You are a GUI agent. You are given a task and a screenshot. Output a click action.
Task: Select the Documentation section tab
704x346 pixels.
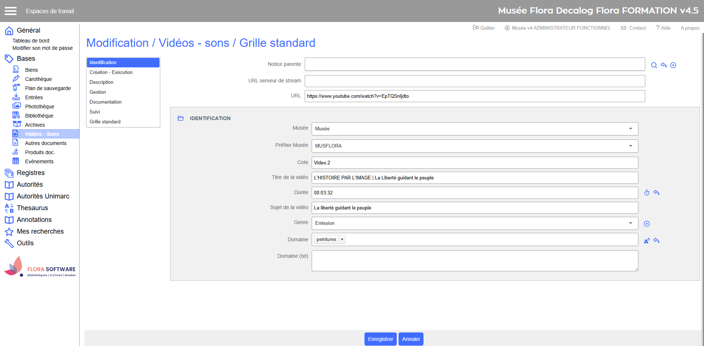[106, 102]
